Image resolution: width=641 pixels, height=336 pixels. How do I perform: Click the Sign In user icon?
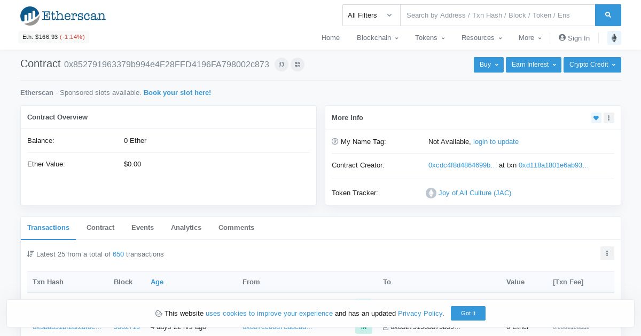point(562,38)
